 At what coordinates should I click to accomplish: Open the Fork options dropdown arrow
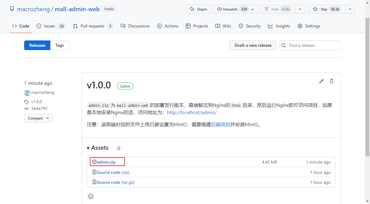tap(300, 9)
